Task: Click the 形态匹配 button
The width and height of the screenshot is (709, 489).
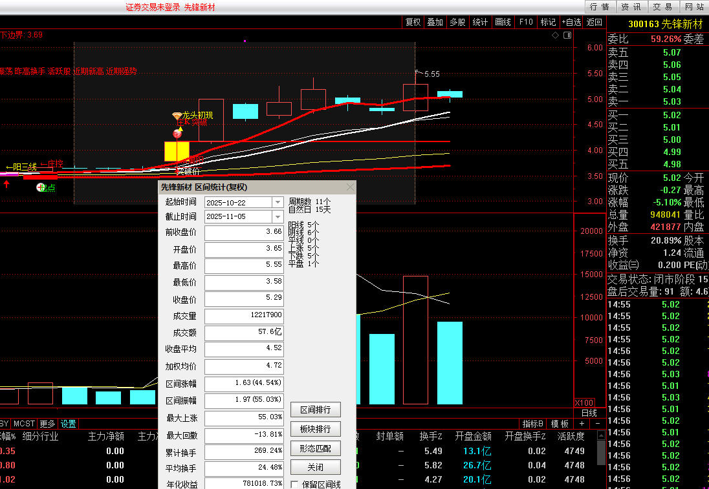Action: (315, 448)
